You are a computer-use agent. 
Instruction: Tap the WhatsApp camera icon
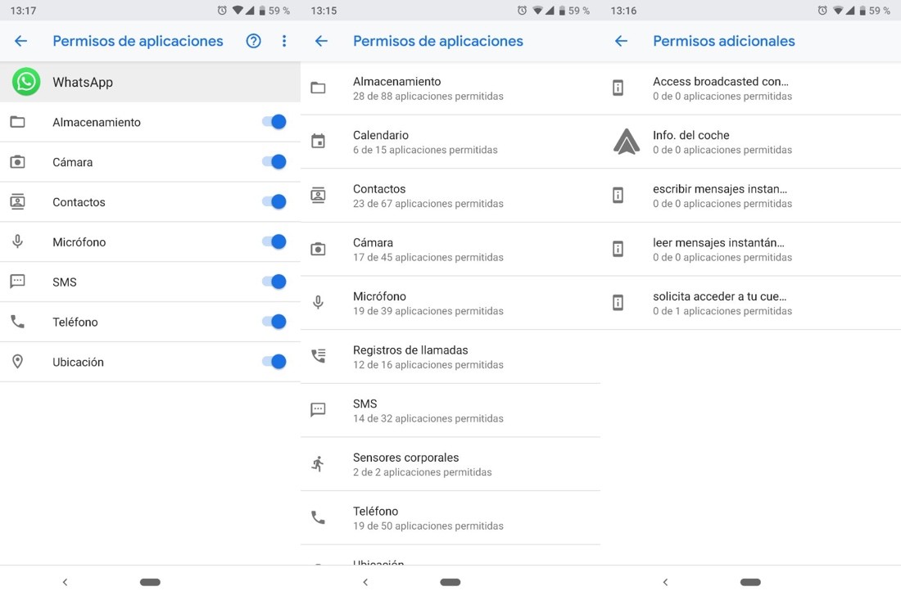pos(18,162)
